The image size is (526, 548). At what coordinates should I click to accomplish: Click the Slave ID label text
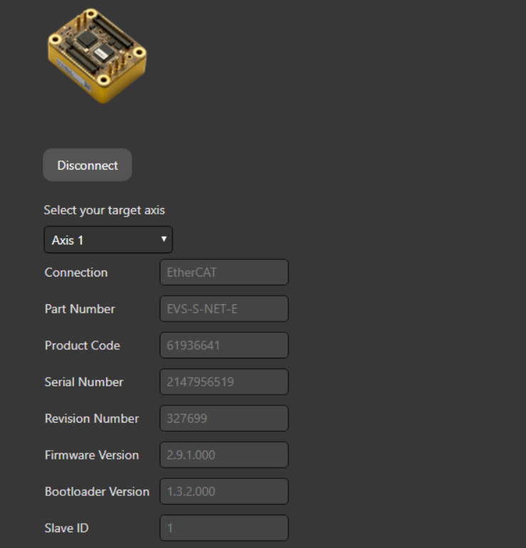coord(67,528)
